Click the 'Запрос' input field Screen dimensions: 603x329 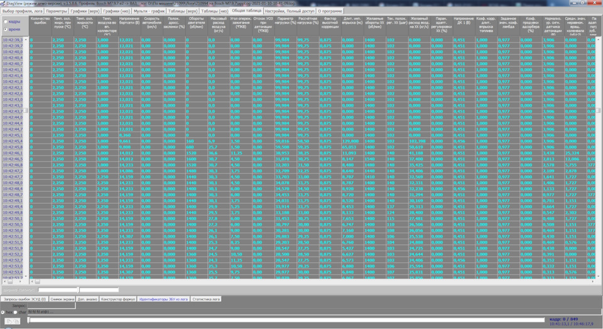pyautogui.click(x=52, y=306)
